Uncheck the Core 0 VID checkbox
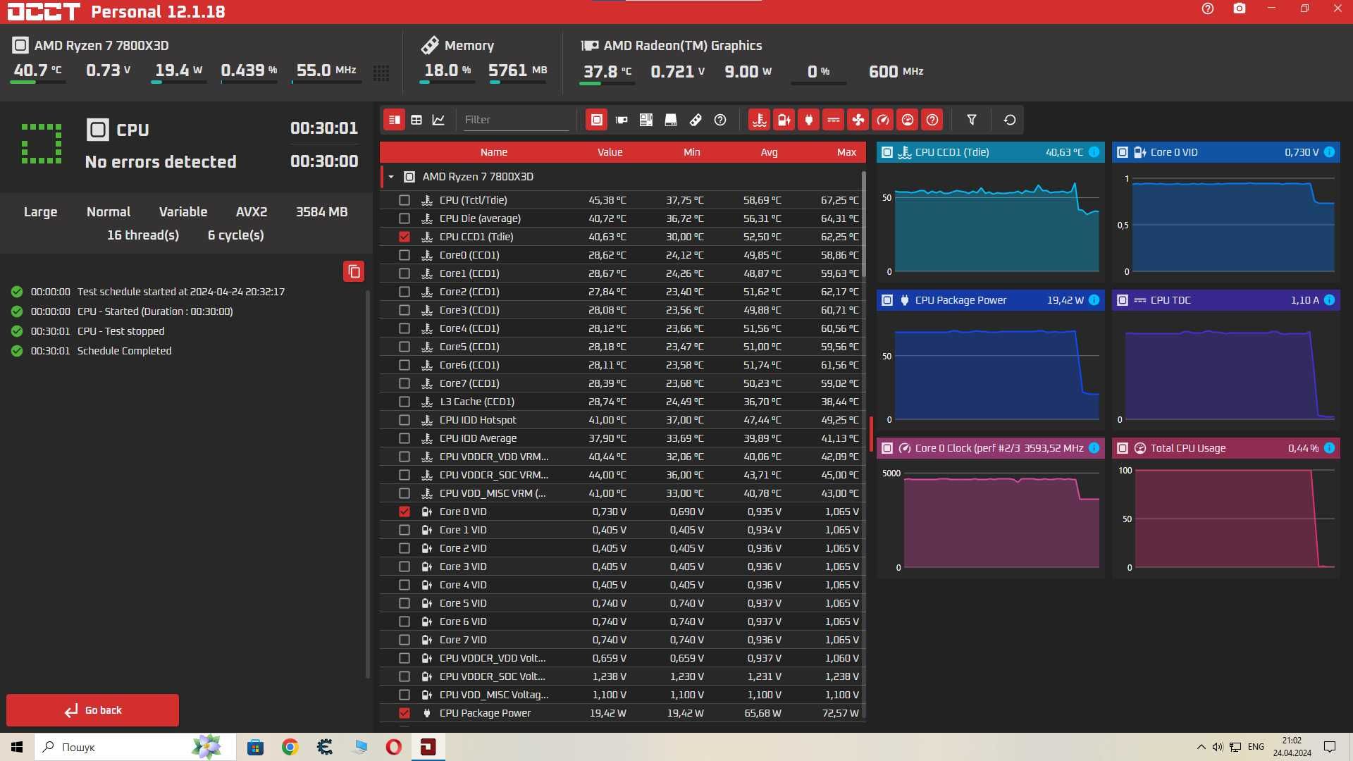The height and width of the screenshot is (761, 1353). [404, 512]
